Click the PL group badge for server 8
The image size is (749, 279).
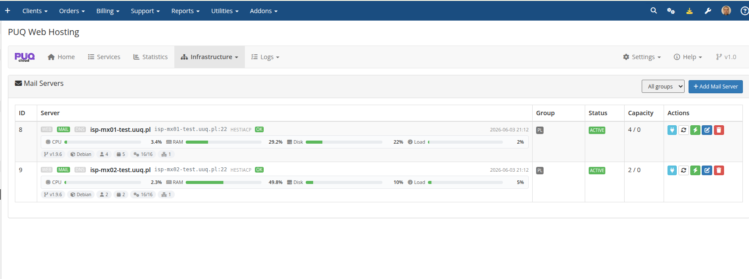(540, 130)
